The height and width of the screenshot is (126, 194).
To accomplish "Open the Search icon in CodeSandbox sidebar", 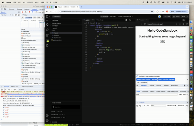I will [x=47, y=30].
